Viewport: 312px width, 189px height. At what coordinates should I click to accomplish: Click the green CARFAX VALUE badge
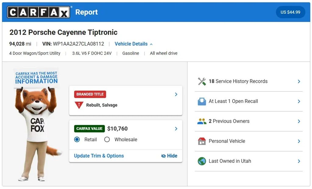tap(89, 129)
